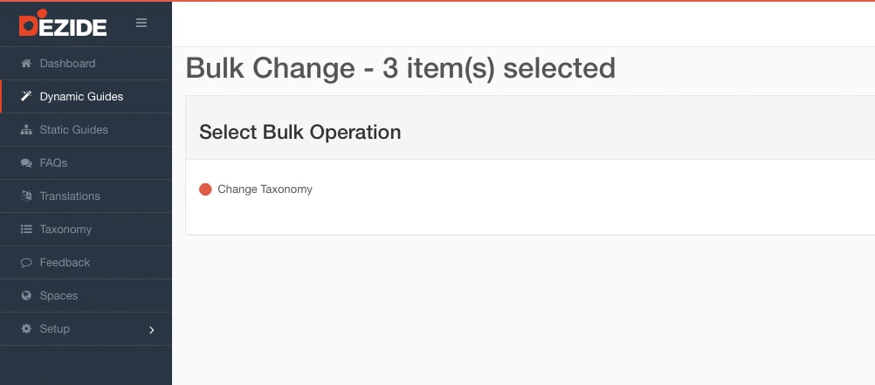Viewport: 875px width, 385px height.
Task: Click the Setup gear icon
Action: pos(26,328)
